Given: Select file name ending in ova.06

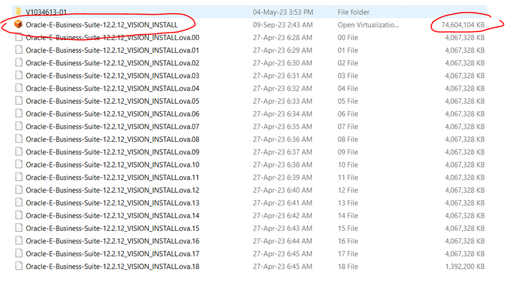Looking at the screenshot, I should tap(112, 114).
